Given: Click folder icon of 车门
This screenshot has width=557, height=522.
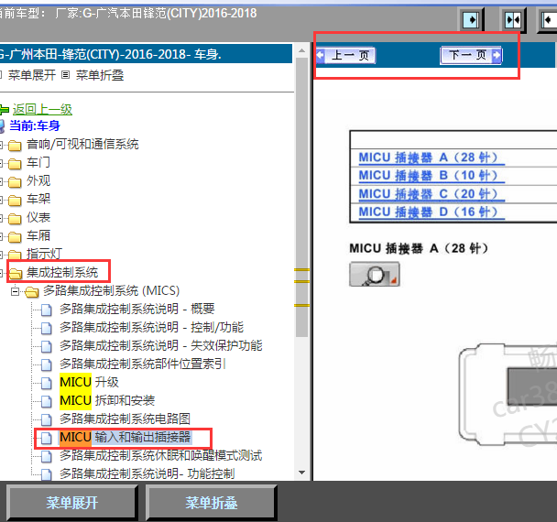Looking at the screenshot, I should coord(15,163).
